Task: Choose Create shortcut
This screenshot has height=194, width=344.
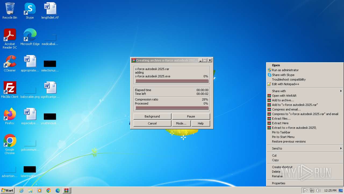Action: [x=305, y=167]
